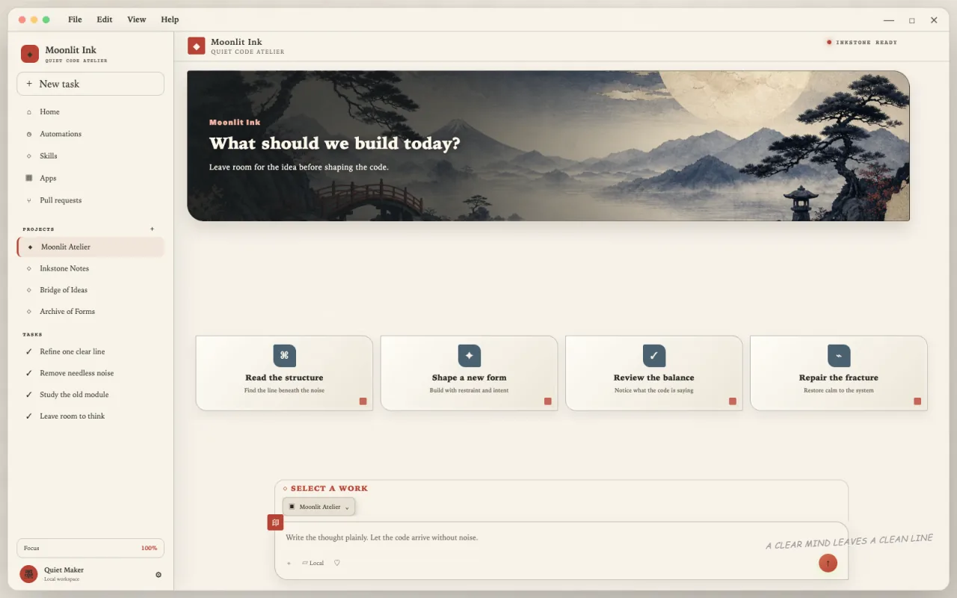The height and width of the screenshot is (598, 957).
Task: Open the Bridge of Ideas project
Action: [90, 290]
